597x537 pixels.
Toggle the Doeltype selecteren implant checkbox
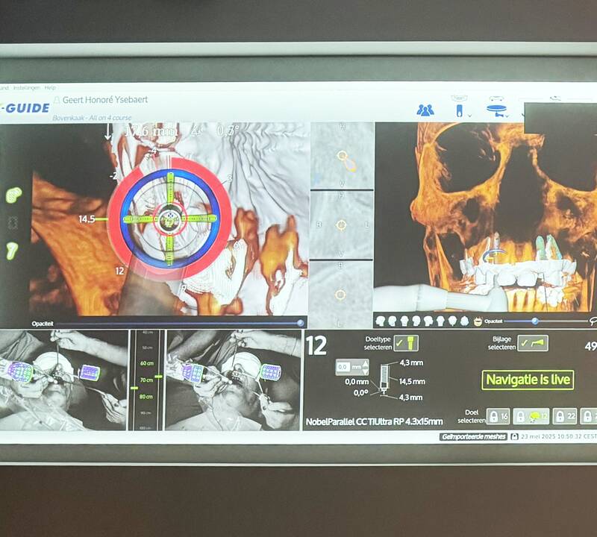coord(406,343)
